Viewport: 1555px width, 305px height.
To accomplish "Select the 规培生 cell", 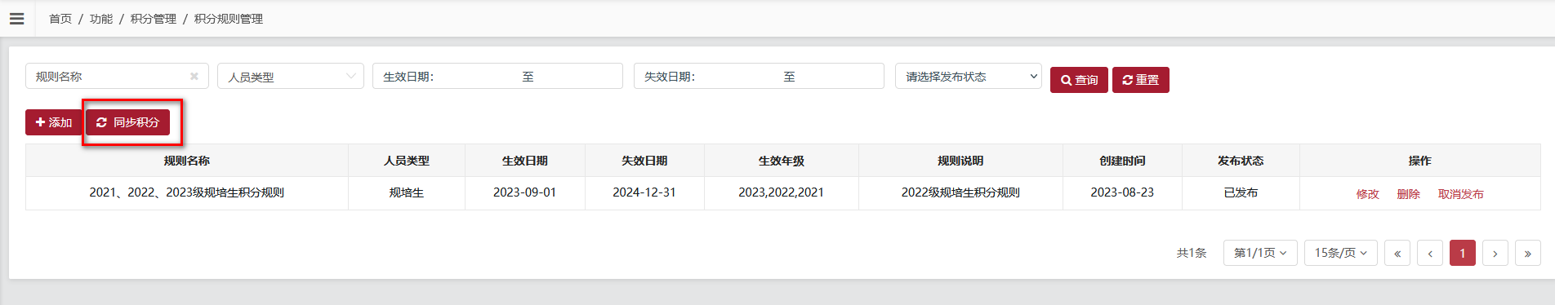I will click(x=407, y=192).
